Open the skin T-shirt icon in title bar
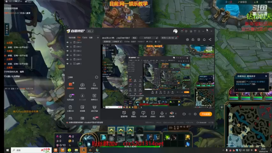Image resolution: width=272 pixels, height=153 pixels. tap(195, 31)
